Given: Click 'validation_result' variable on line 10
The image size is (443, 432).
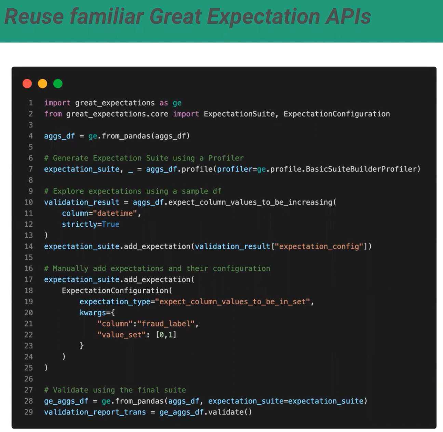Looking at the screenshot, I should click(x=82, y=202).
